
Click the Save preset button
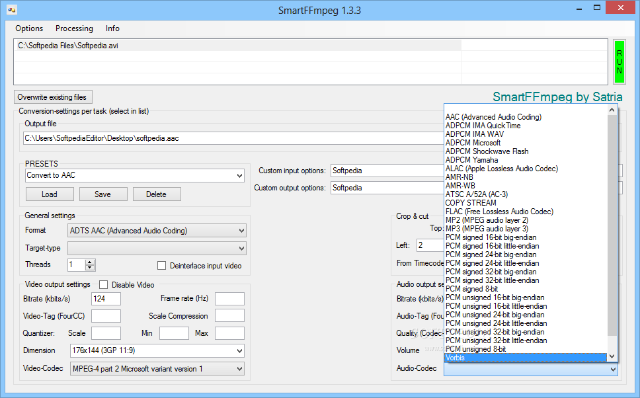103,194
